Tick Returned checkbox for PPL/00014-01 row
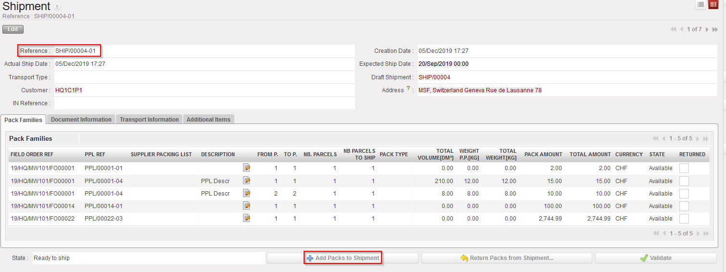The image size is (726, 272). point(684,206)
